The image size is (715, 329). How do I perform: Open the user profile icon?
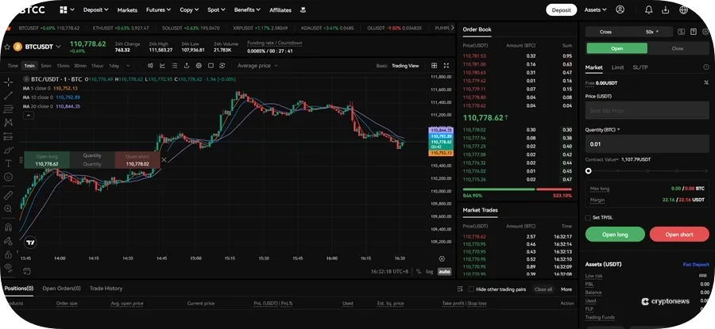pos(620,10)
